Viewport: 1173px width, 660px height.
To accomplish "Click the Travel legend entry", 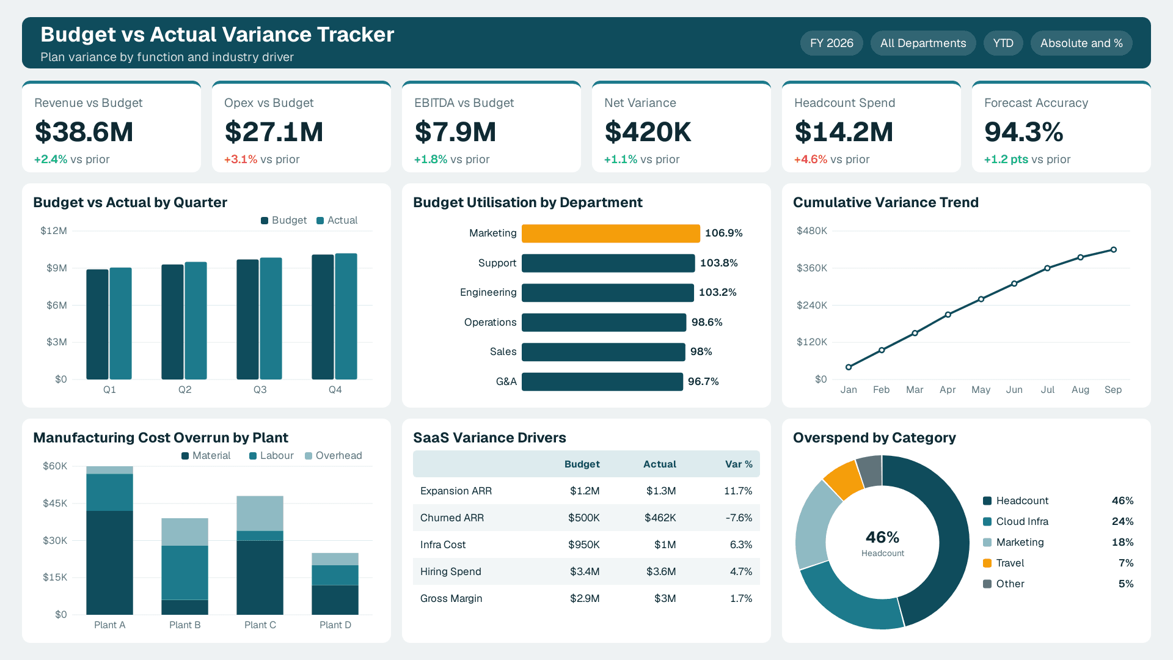I will point(1058,563).
